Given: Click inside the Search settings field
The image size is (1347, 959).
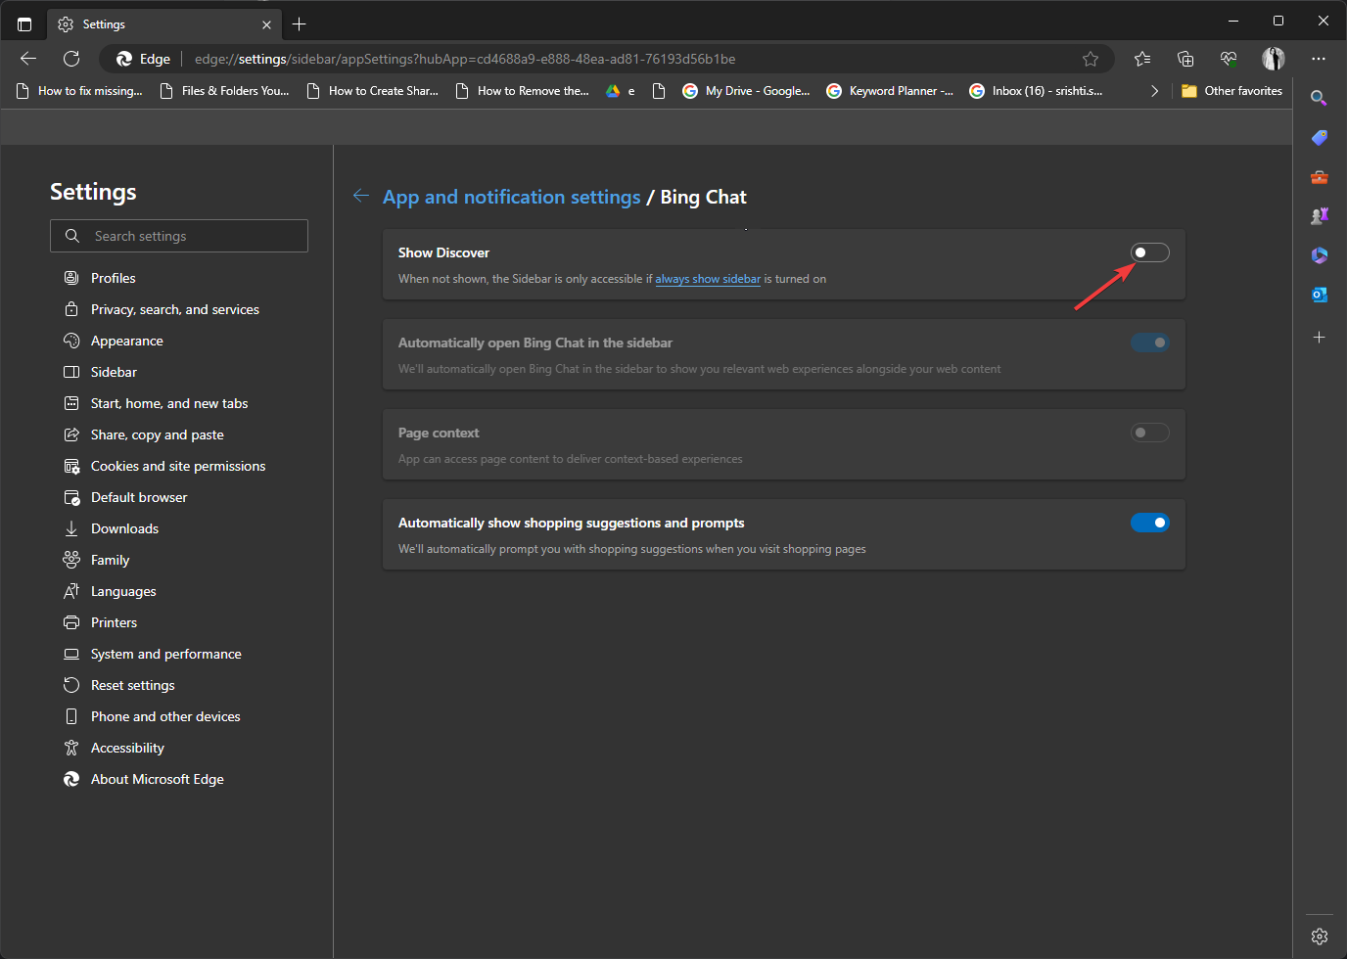Looking at the screenshot, I should click(179, 236).
